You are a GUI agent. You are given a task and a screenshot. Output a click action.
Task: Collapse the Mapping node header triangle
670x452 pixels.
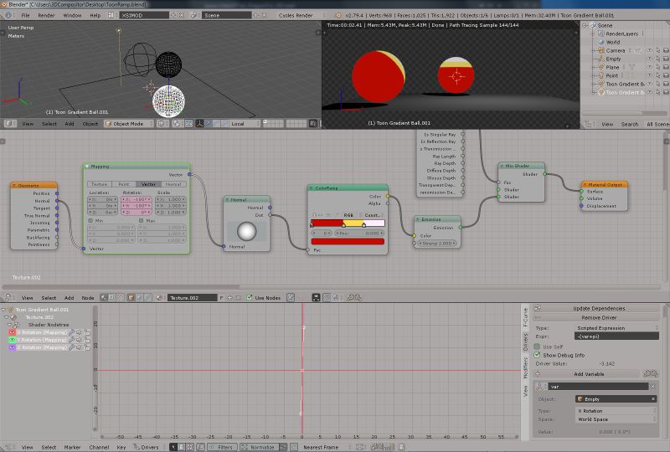(x=87, y=167)
